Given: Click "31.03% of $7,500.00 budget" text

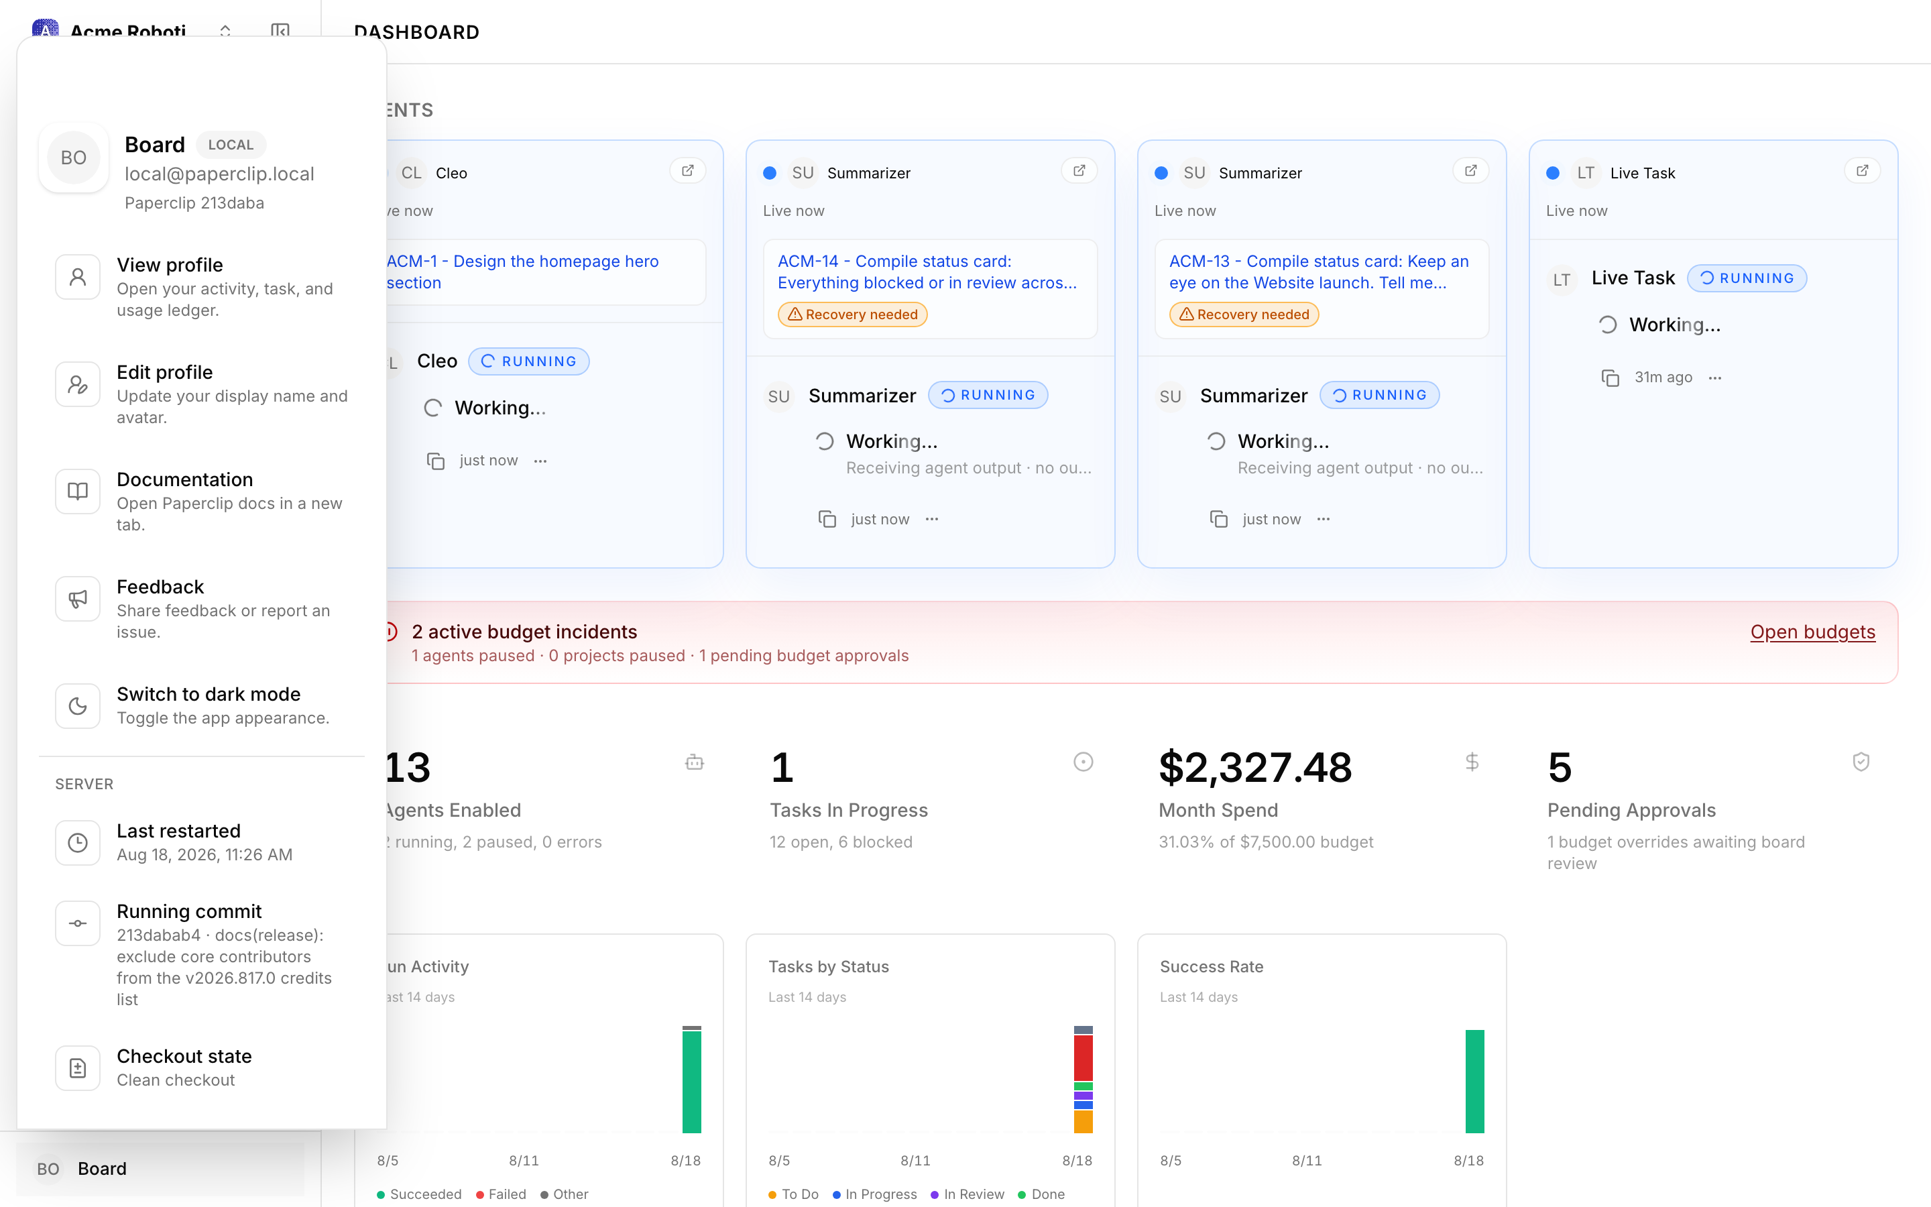Looking at the screenshot, I should [1265, 842].
